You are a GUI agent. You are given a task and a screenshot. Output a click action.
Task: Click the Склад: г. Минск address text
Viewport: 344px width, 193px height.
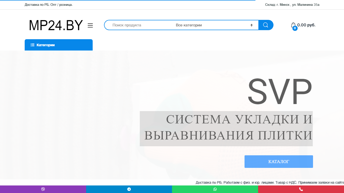coord(292,5)
